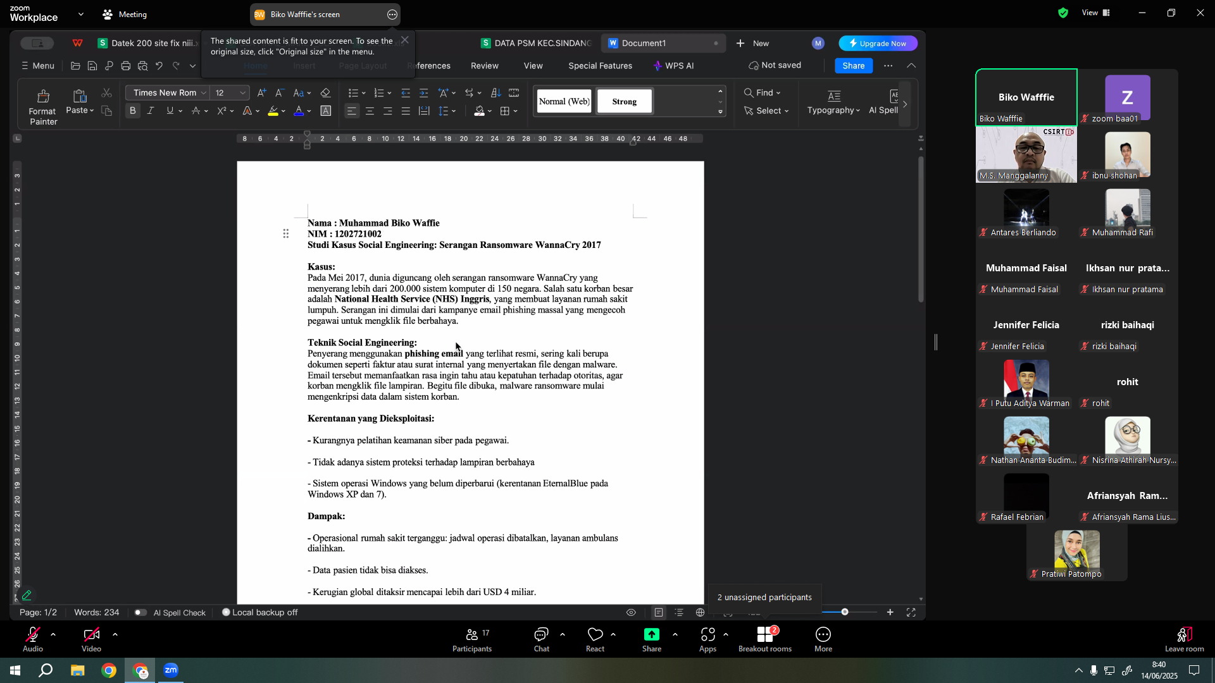Adjust the document zoom slider handle
The height and width of the screenshot is (683, 1215).
[x=845, y=612]
